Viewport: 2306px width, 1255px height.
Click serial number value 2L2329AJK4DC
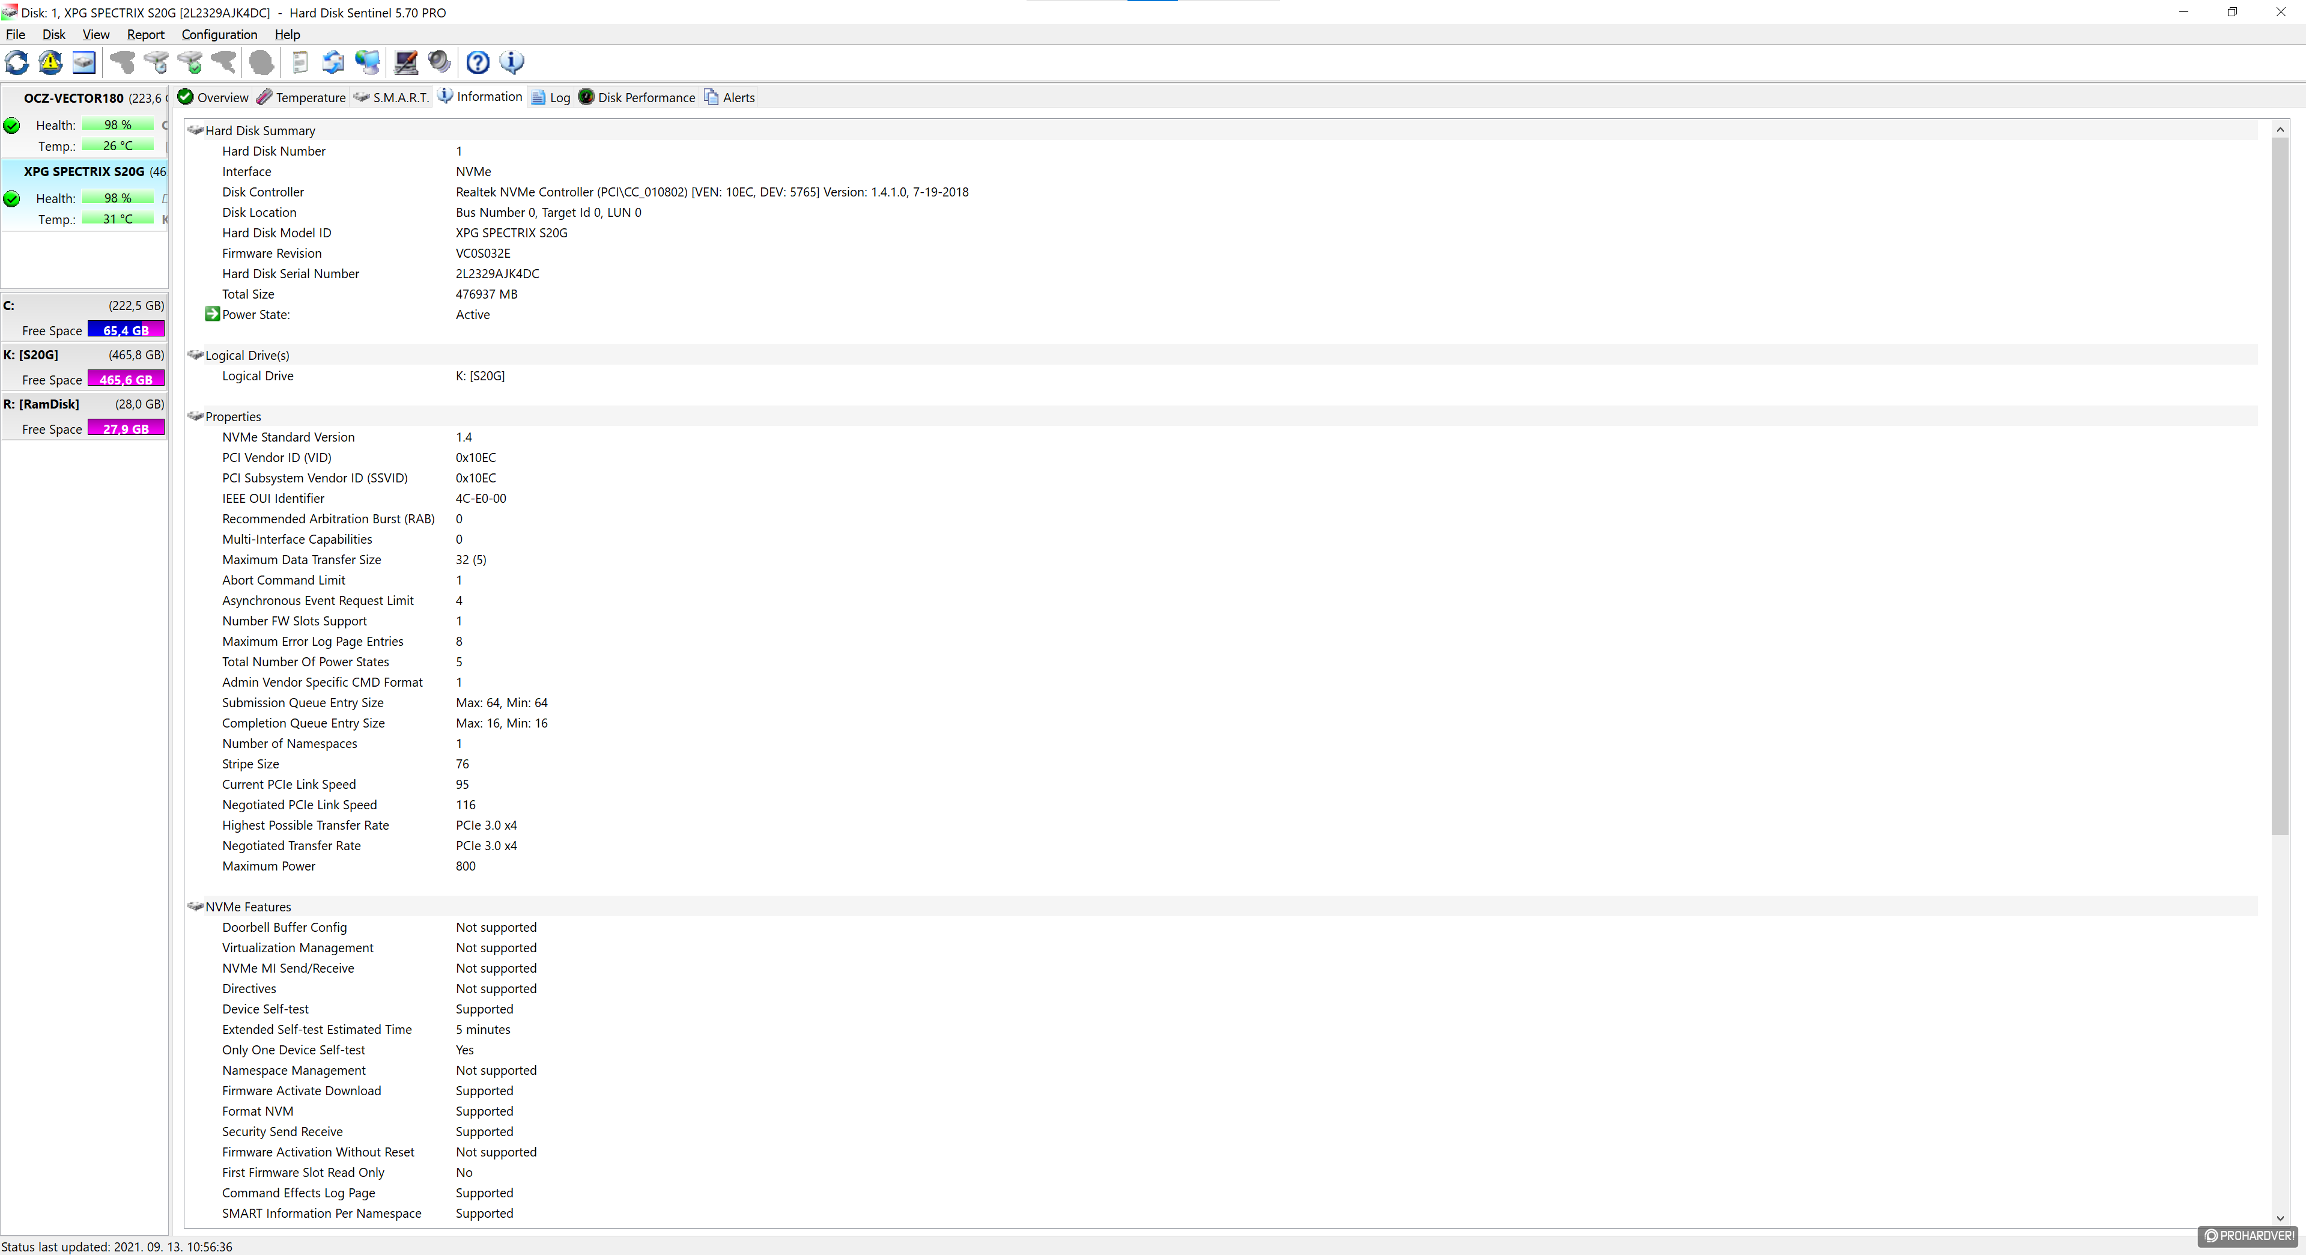click(498, 274)
